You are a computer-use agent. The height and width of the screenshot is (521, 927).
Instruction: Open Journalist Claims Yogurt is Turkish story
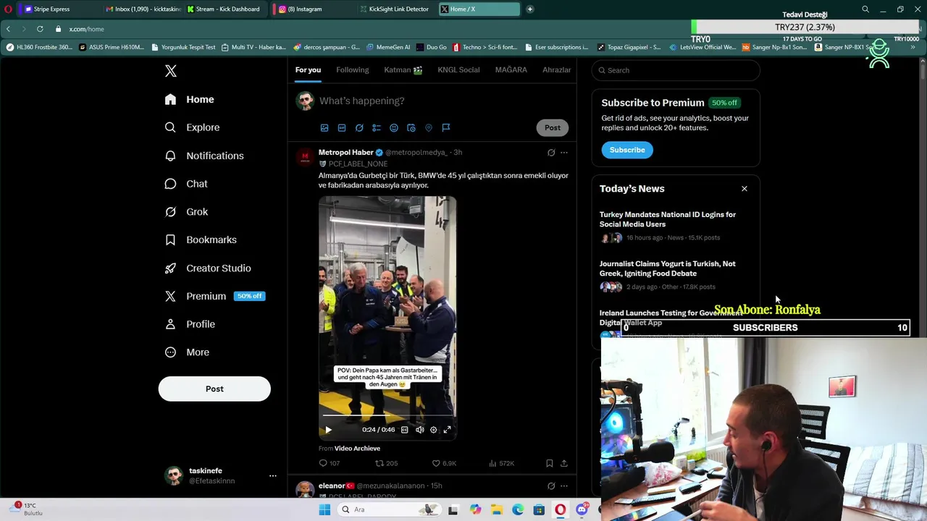tap(668, 268)
